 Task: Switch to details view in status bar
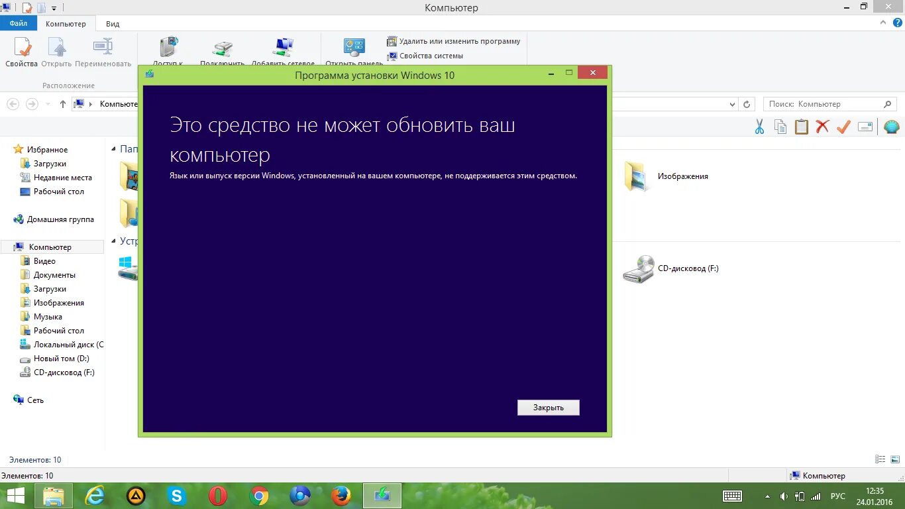(x=880, y=459)
